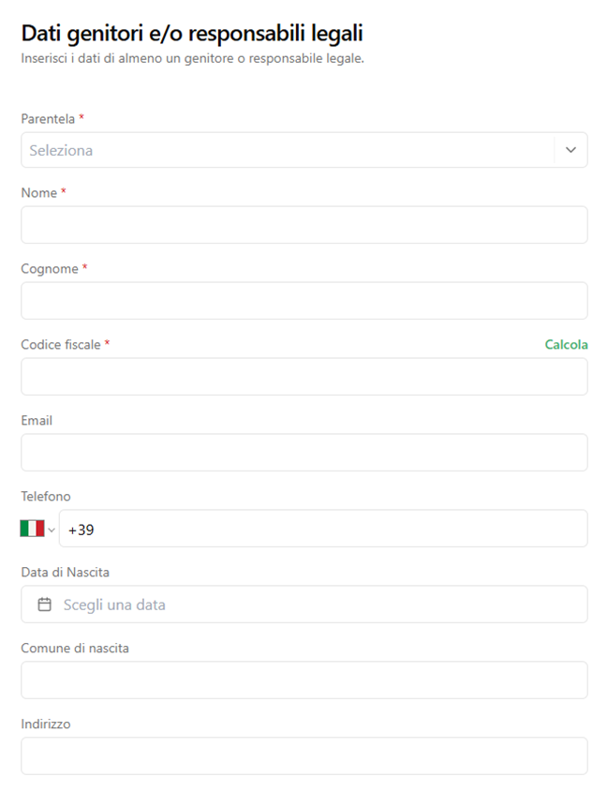Click into the Cognome input box
This screenshot has width=607, height=792.
coord(303,301)
